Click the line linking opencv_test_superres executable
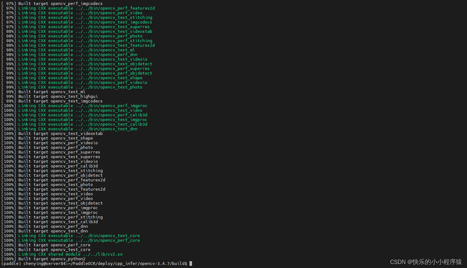 click(x=76, y=27)
